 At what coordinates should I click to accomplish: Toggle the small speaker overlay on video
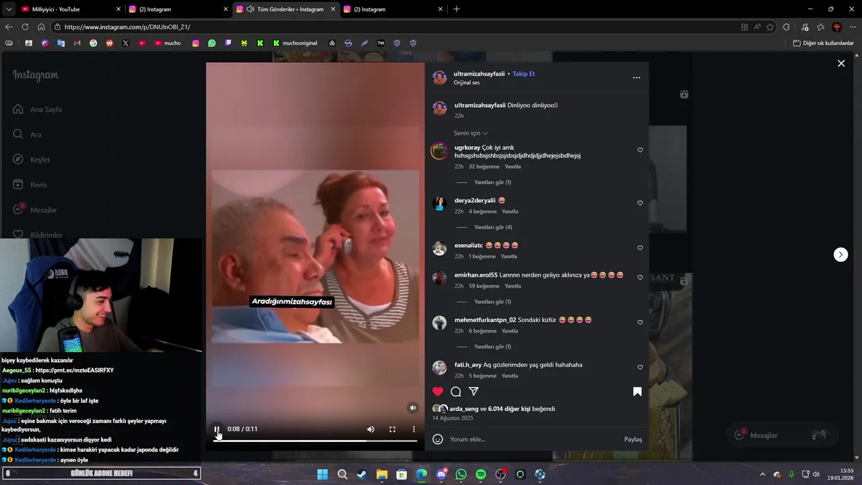click(413, 408)
